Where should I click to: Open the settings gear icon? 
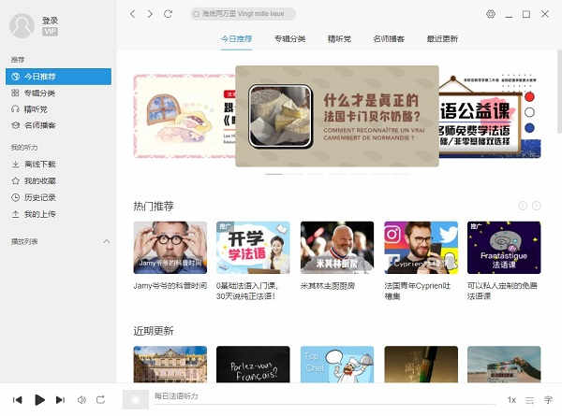tap(491, 14)
